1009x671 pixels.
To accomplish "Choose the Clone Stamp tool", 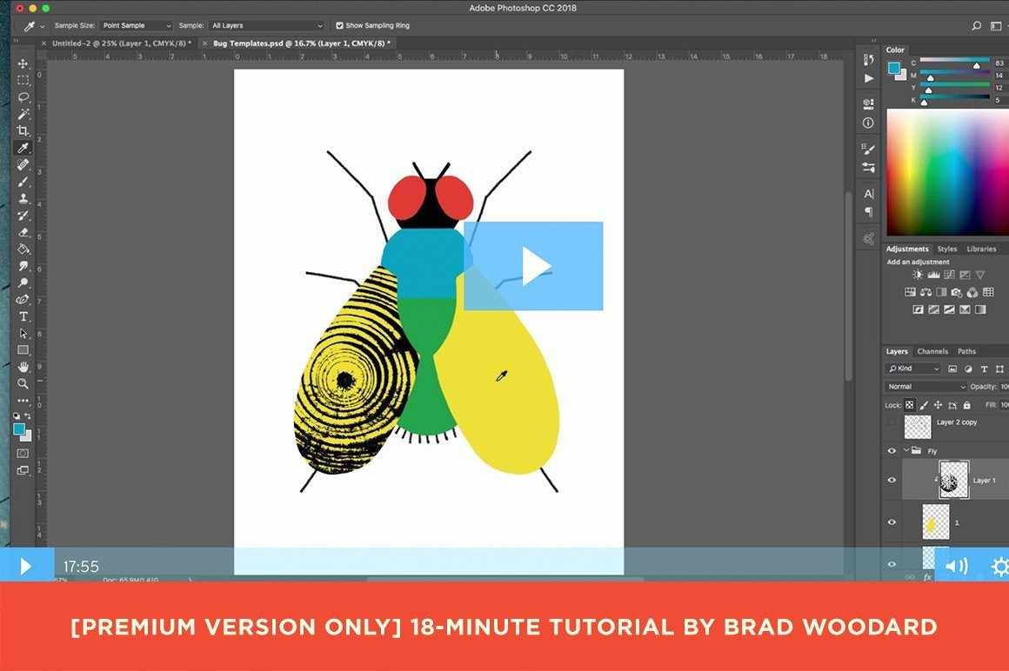I will pos(23,198).
